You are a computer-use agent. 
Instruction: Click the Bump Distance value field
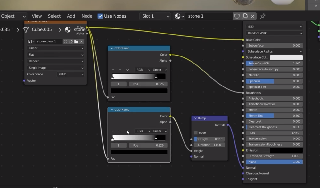click(x=209, y=145)
